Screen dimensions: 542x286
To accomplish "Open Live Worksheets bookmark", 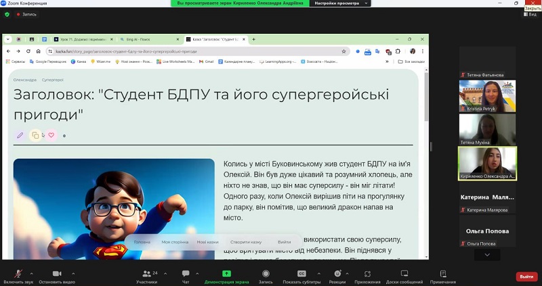I will 175,62.
